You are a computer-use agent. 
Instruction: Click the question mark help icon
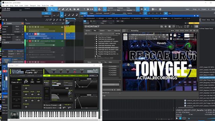84,9
